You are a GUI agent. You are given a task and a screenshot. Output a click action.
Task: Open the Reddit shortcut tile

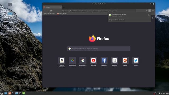click(125, 60)
